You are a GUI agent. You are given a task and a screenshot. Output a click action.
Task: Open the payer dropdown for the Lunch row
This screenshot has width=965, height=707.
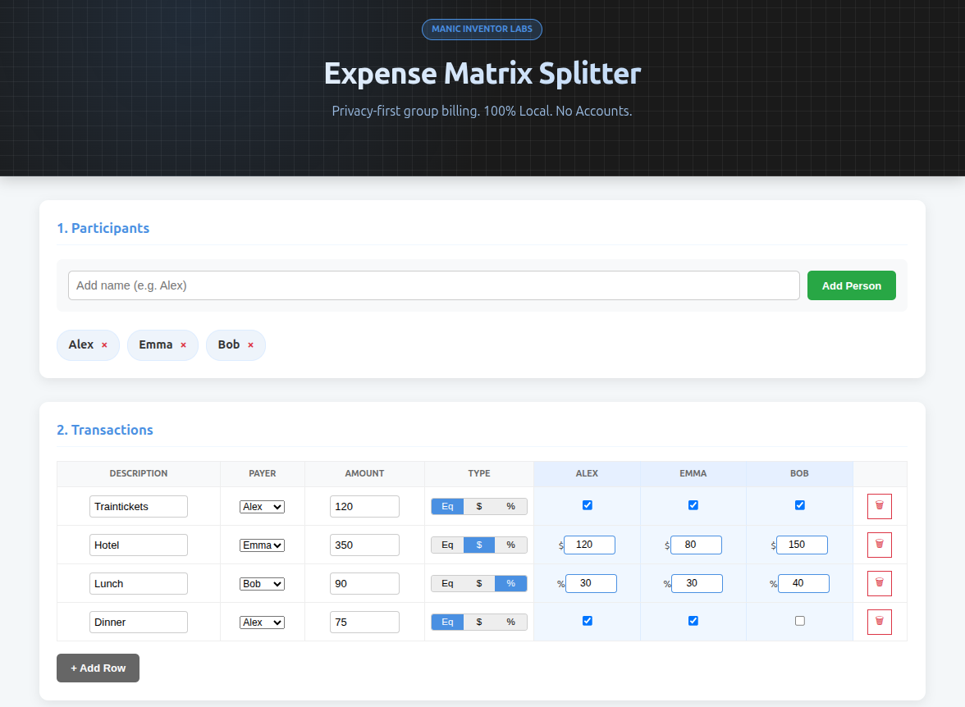[x=262, y=583]
